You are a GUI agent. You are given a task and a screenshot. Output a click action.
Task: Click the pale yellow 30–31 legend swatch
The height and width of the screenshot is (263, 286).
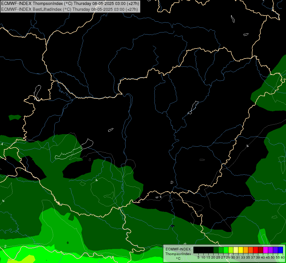point(236,250)
